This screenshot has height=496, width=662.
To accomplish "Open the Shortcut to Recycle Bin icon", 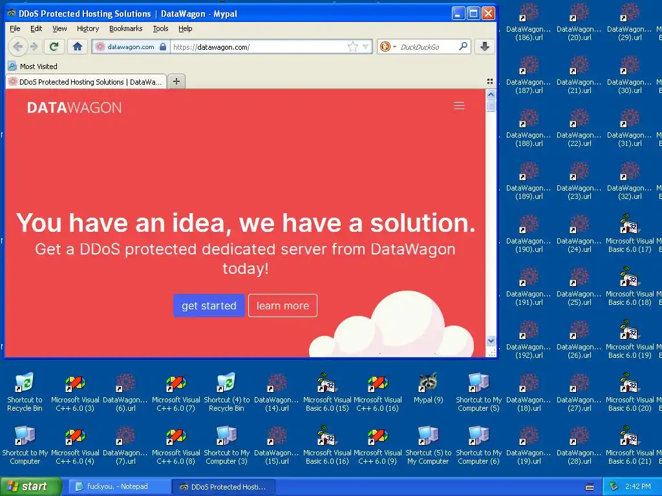I will (25, 392).
